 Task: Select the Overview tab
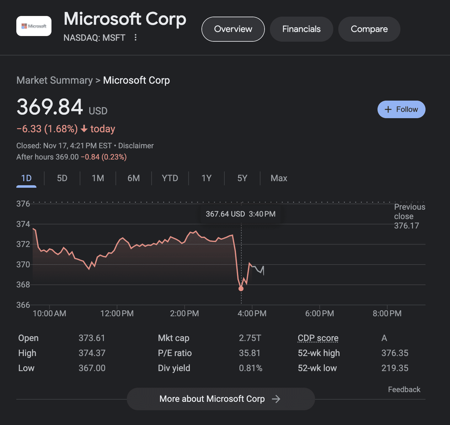click(x=233, y=29)
